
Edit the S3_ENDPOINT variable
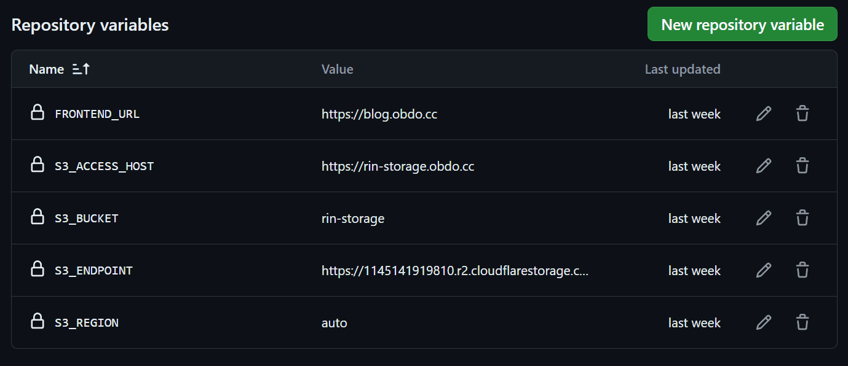pos(763,270)
